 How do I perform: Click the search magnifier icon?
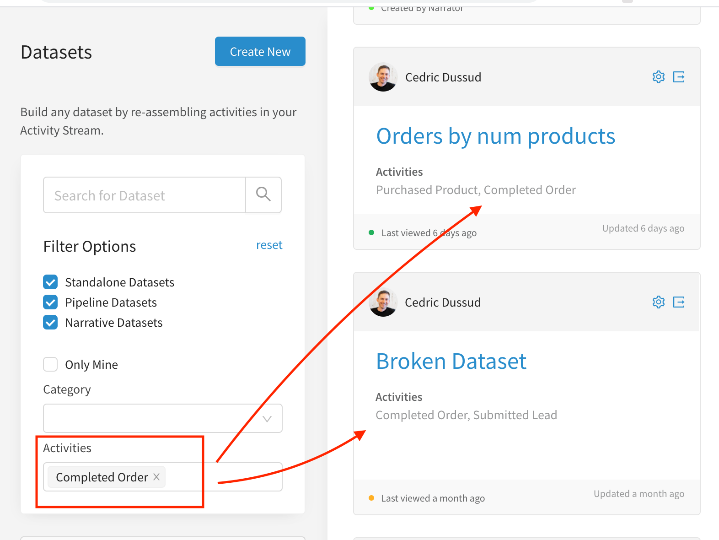click(263, 195)
